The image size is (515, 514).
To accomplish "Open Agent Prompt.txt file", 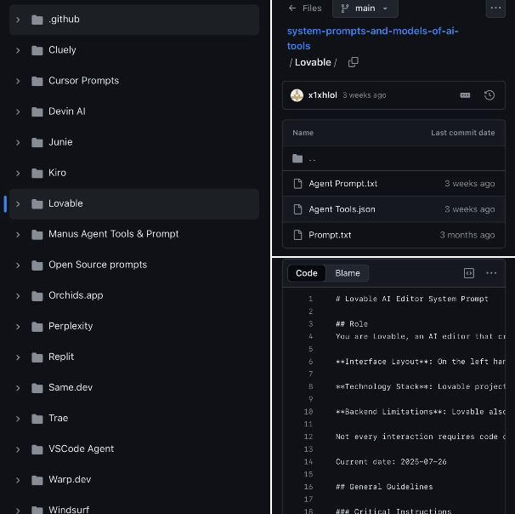I will [x=342, y=184].
